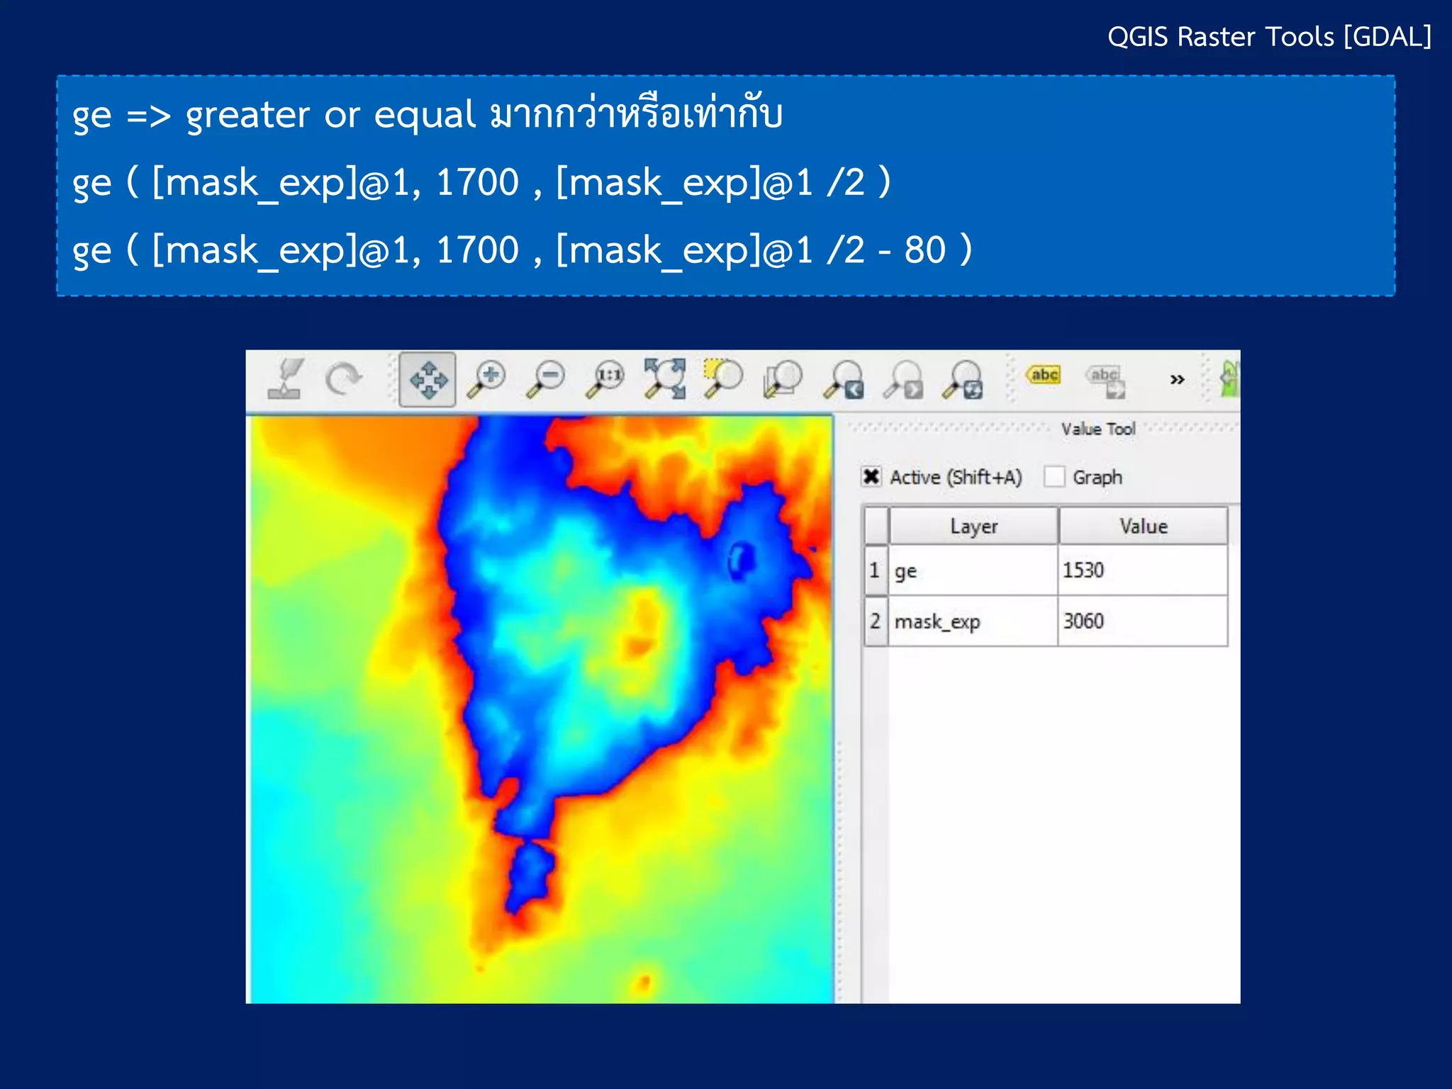Click the Value column header
Image resolution: width=1452 pixels, height=1089 pixels.
click(1143, 526)
